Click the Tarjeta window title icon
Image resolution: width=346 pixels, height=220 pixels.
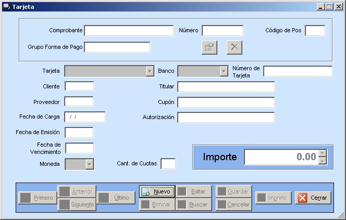pyautogui.click(x=6, y=6)
